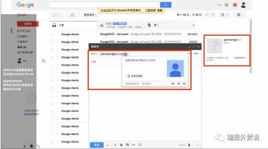Open 草稿 (4) in sidebar
Image resolution: width=268 pixels, height=149 pixels.
tap(21, 47)
